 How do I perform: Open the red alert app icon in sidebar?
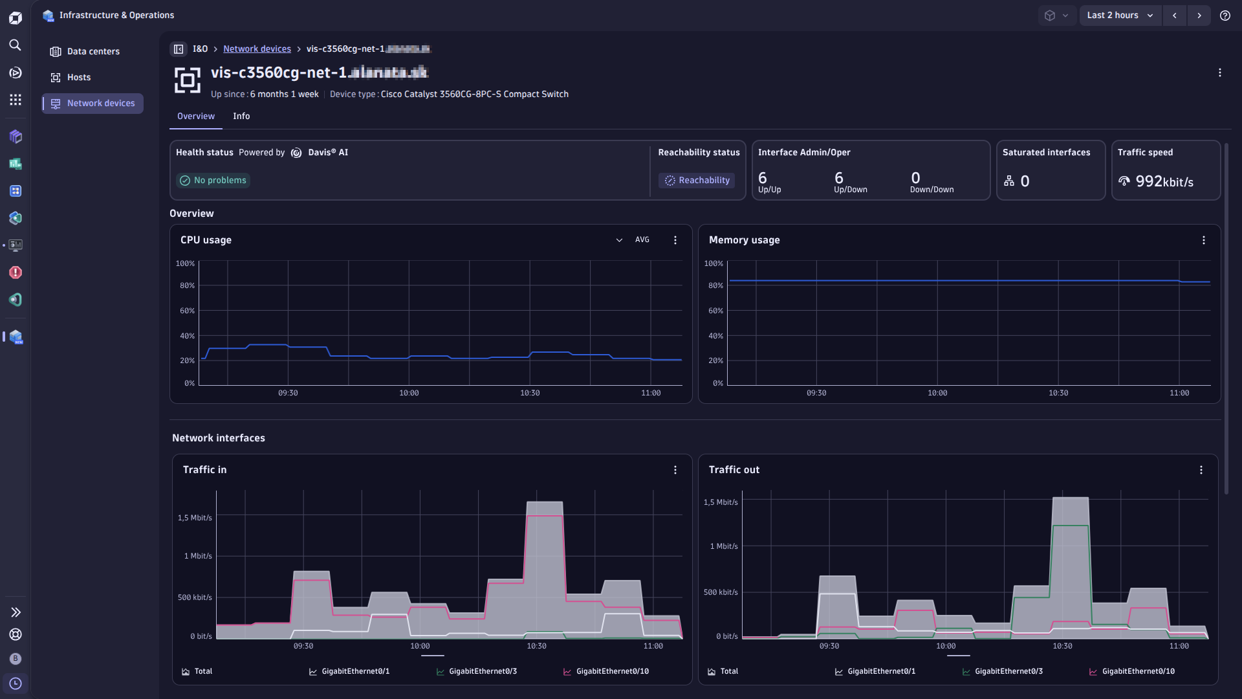(16, 272)
